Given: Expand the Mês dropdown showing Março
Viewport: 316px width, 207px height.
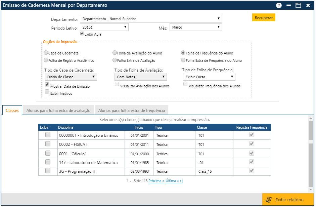Looking at the screenshot, I should 195,27.
